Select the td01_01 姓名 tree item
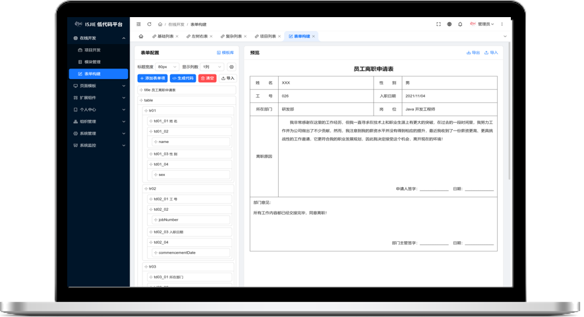 [190, 121]
